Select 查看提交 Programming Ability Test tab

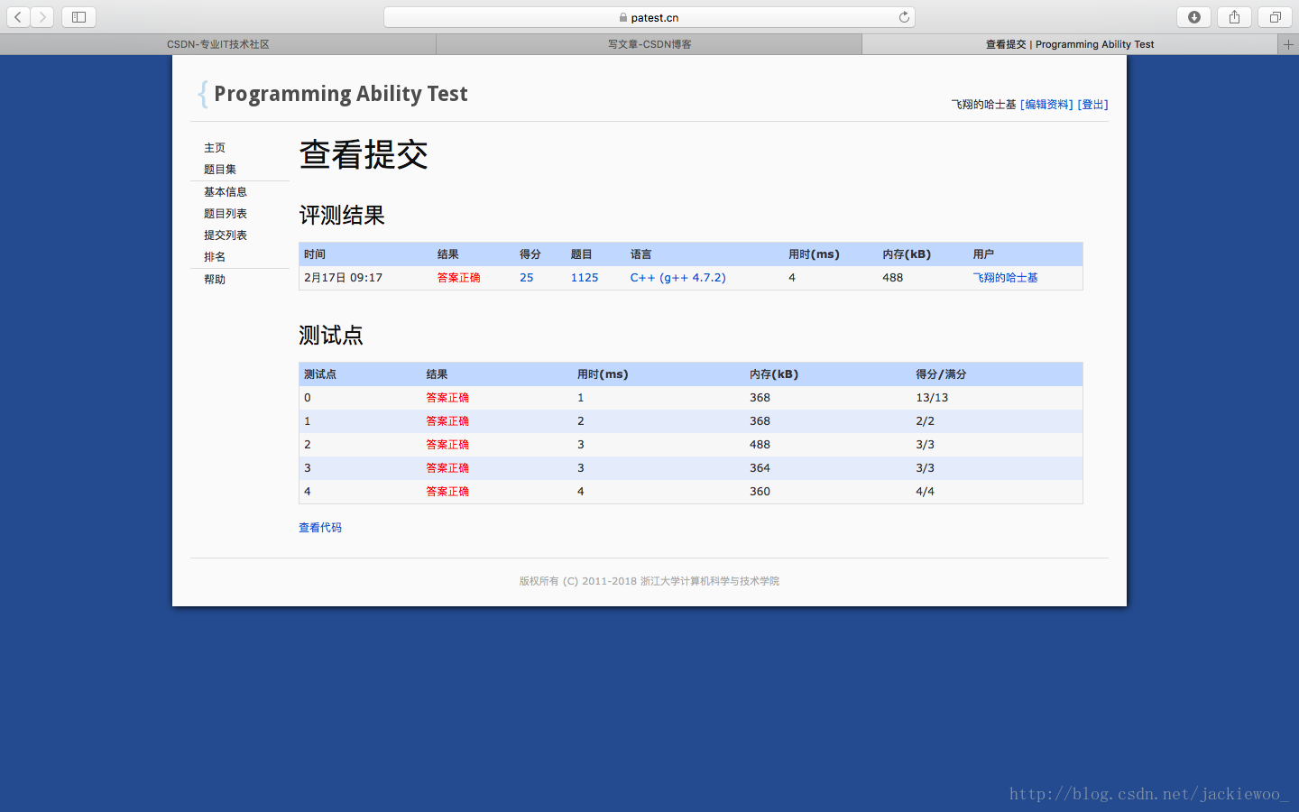coord(1070,44)
